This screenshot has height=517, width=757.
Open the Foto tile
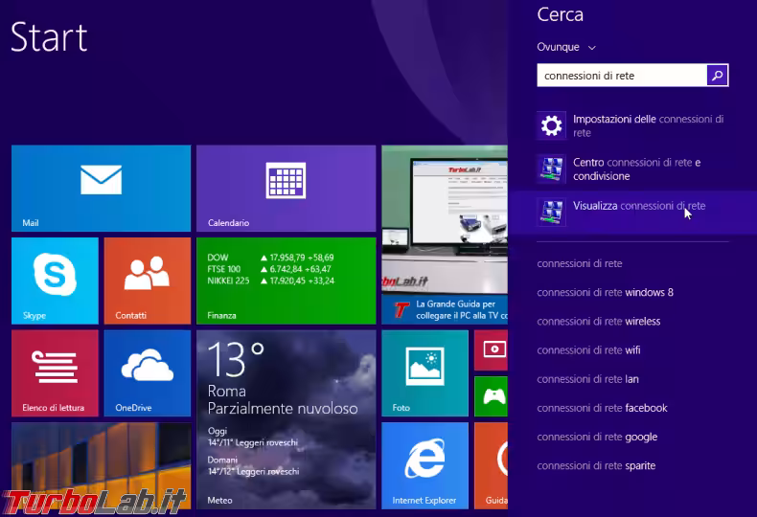(424, 371)
